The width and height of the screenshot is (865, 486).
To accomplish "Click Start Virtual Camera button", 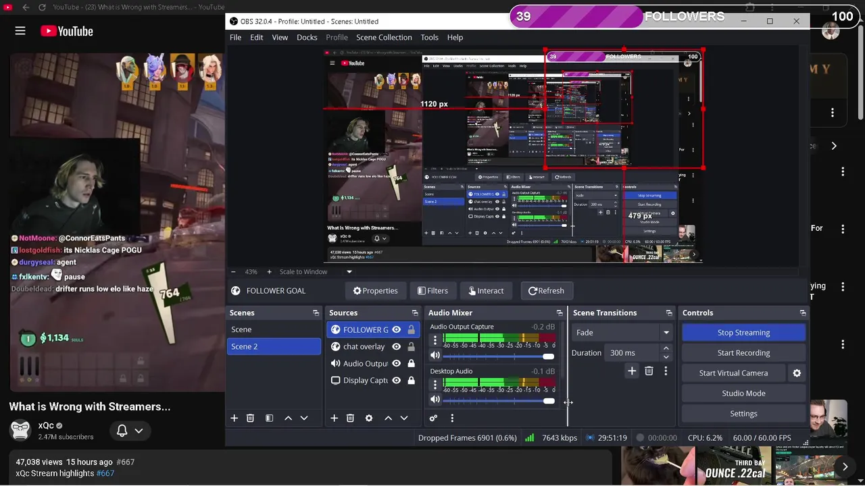I will click(x=733, y=373).
